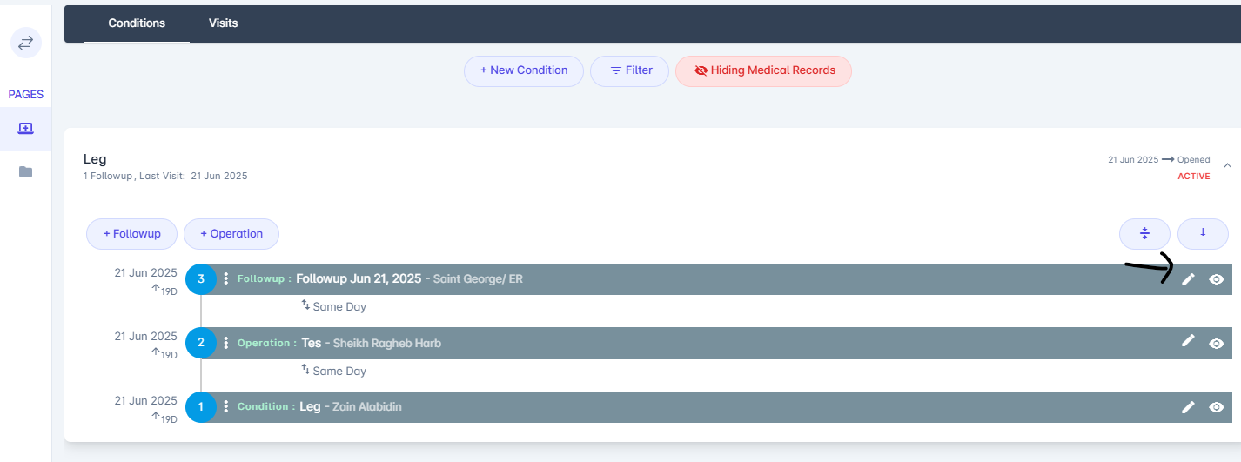The width and height of the screenshot is (1241, 462).
Task: Collapse the Leg condition panel chevron
Action: (x=1227, y=164)
